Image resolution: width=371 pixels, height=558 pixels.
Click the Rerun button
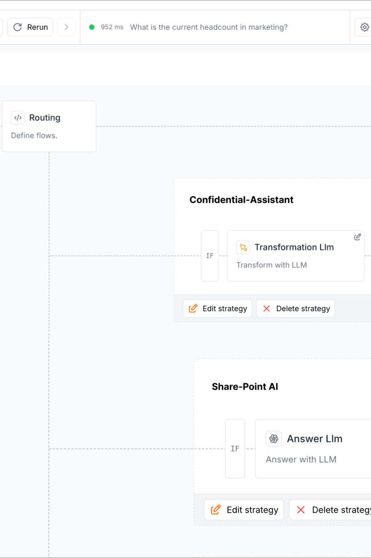30,27
